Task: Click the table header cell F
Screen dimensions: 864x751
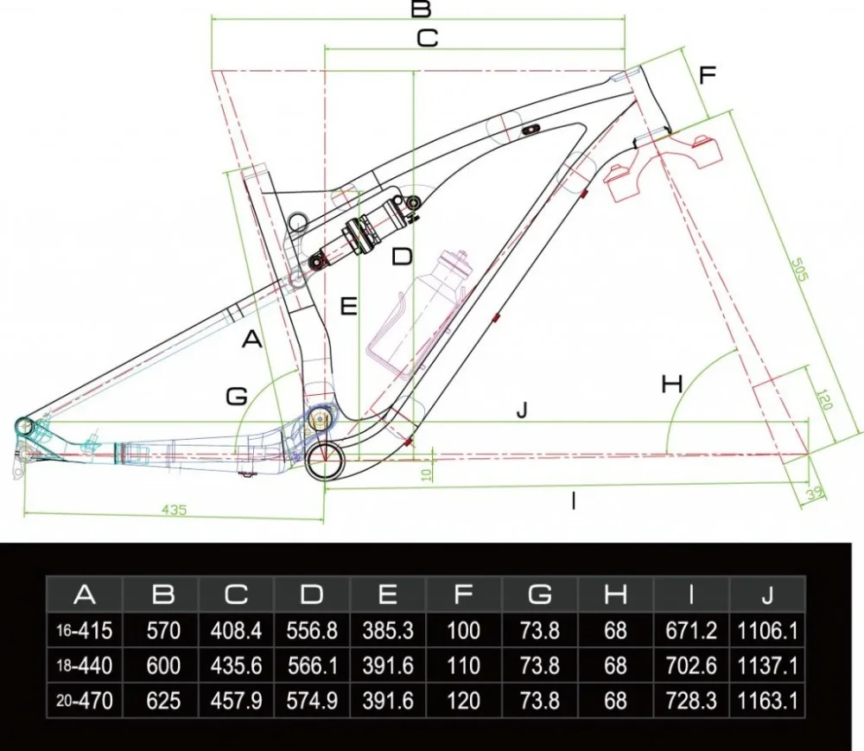Action: coord(464,594)
